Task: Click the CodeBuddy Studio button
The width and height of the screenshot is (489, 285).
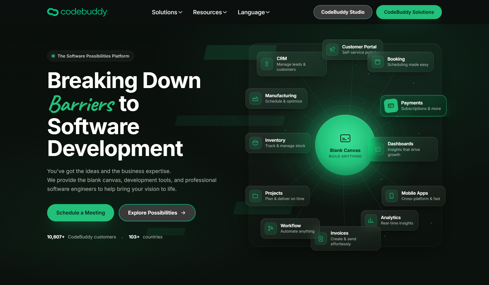Action: point(343,12)
